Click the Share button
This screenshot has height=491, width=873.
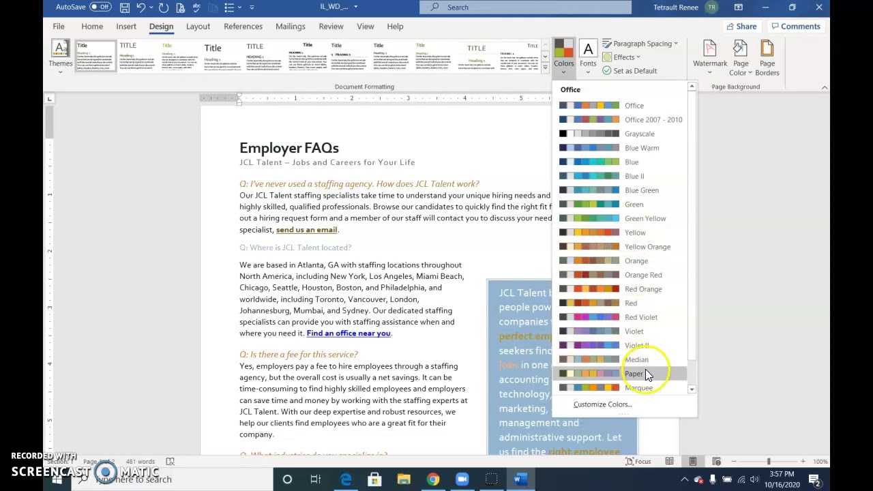[741, 27]
